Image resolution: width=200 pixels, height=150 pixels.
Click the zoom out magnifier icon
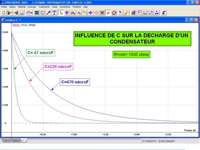tap(79, 13)
